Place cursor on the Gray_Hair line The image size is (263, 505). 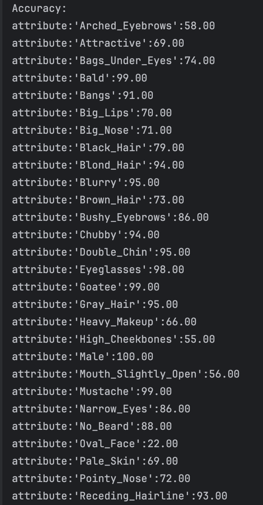(95, 304)
